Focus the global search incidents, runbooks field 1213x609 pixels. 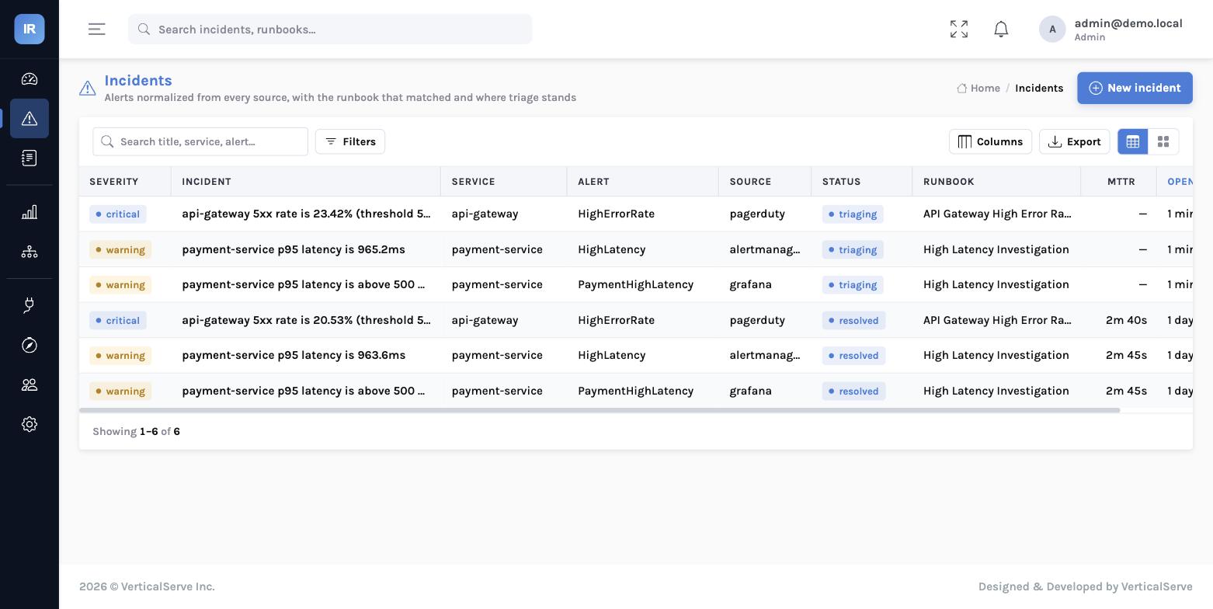click(330, 29)
